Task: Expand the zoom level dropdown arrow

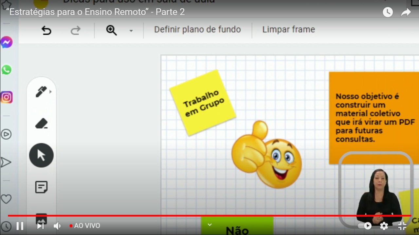Action: pos(131,31)
